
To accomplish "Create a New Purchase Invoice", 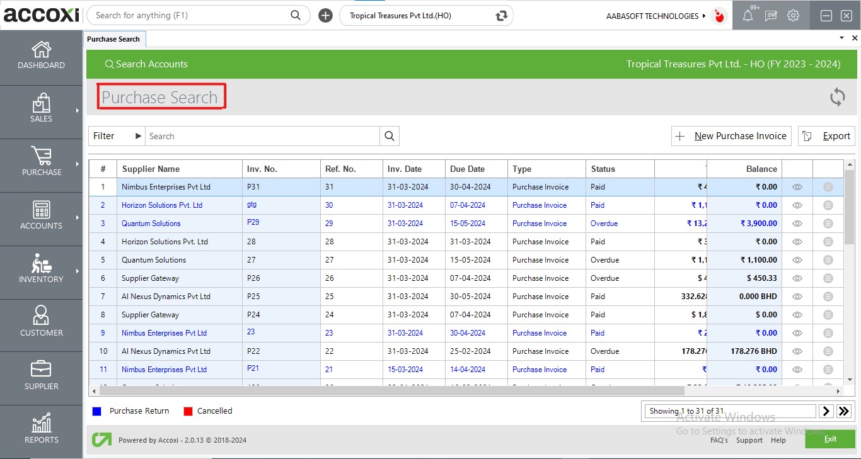I will click(731, 135).
